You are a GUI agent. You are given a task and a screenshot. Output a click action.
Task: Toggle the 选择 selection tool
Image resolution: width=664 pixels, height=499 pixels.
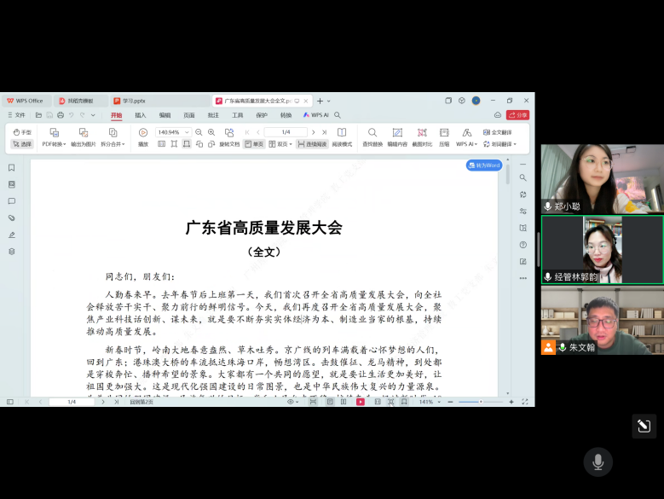click(22, 144)
